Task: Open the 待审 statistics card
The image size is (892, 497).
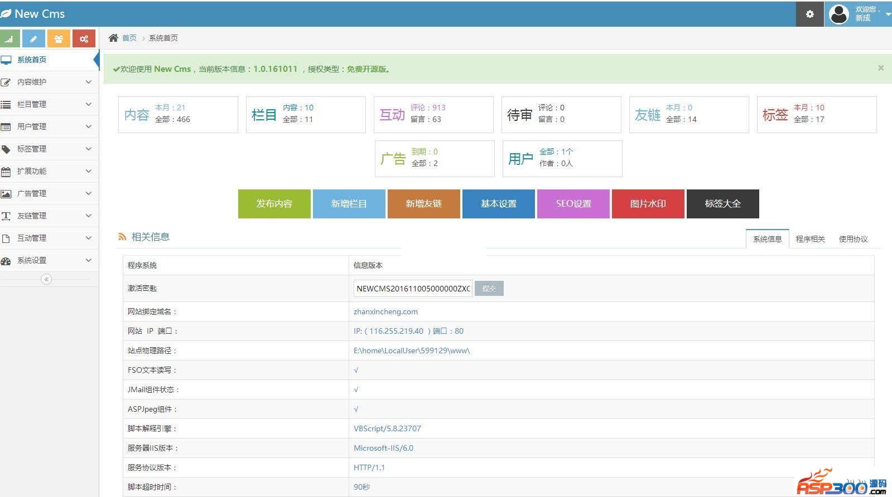Action: (x=561, y=115)
